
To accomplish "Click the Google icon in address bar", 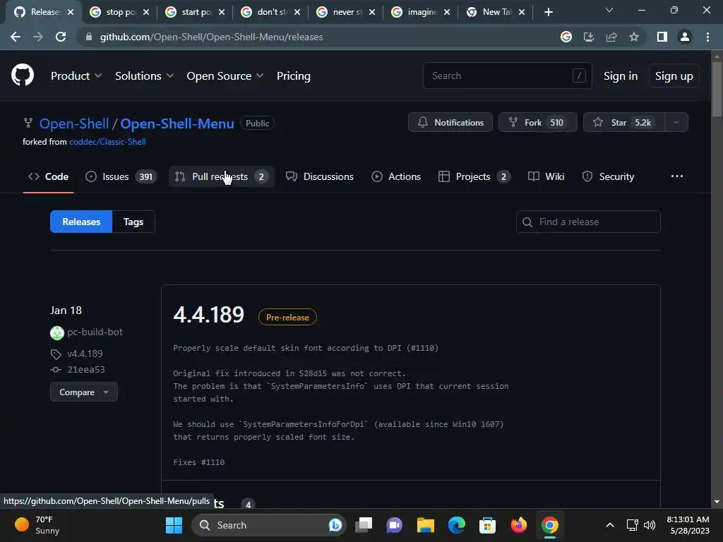I will click(566, 37).
